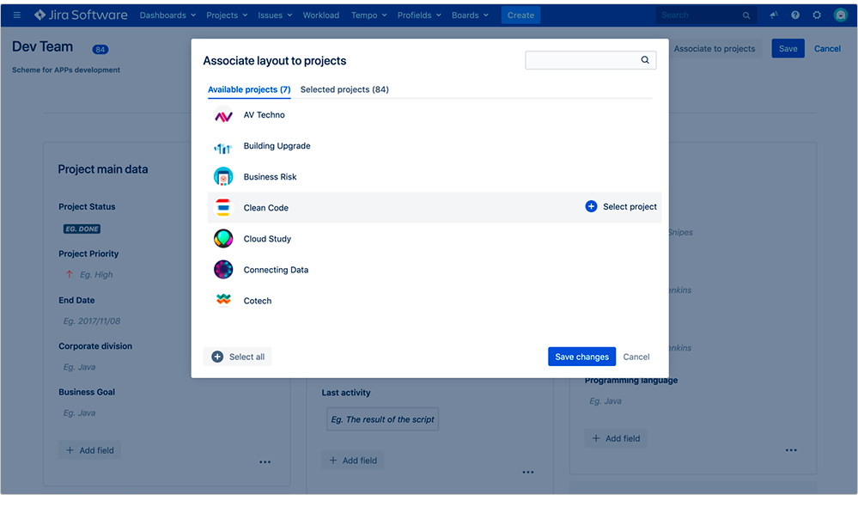The height and width of the screenshot is (513, 858).
Task: Click the user profile avatar
Action: pos(840,15)
